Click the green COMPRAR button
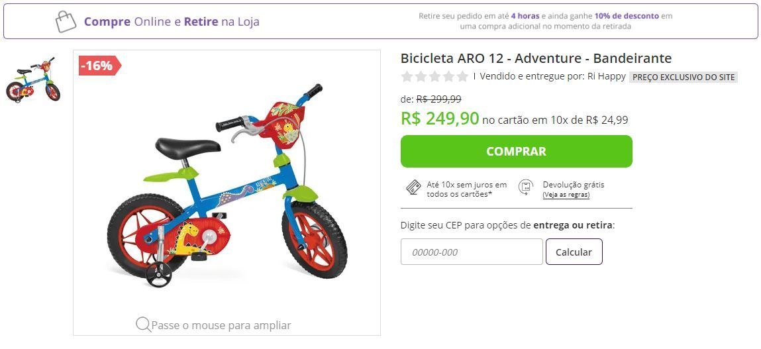This screenshot has height=349, width=761. [x=517, y=152]
